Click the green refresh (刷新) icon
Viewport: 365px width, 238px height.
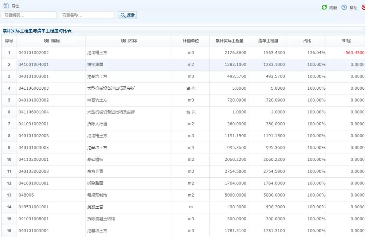point(324,7)
